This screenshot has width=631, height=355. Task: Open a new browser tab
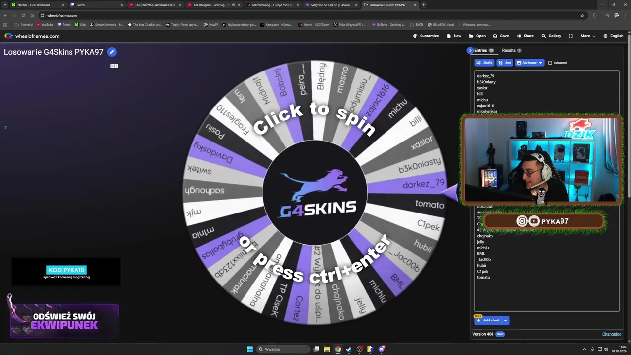tap(424, 5)
